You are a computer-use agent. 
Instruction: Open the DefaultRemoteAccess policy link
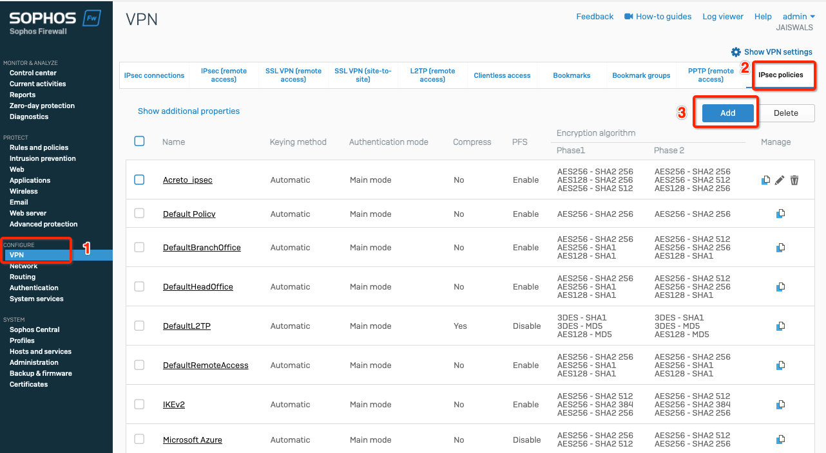point(206,365)
